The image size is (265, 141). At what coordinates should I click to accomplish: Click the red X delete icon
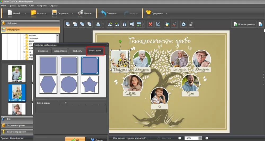[x=150, y=24]
